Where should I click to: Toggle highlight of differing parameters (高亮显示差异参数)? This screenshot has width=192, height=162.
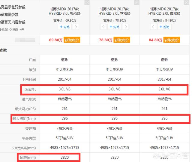(x=13, y=7)
